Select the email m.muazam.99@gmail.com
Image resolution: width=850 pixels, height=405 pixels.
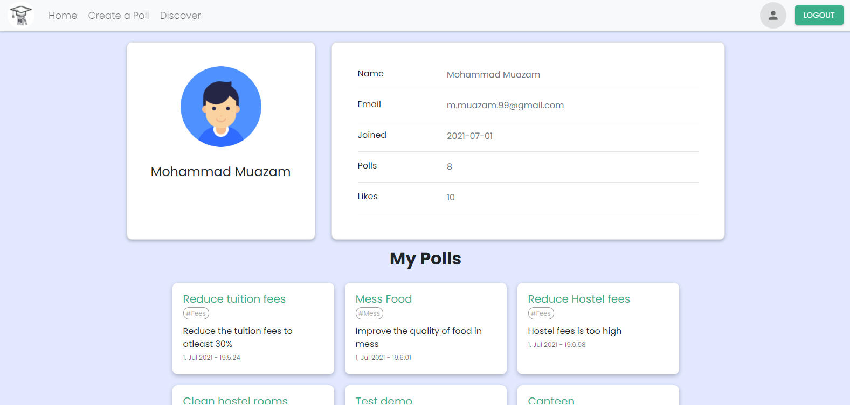pos(505,106)
